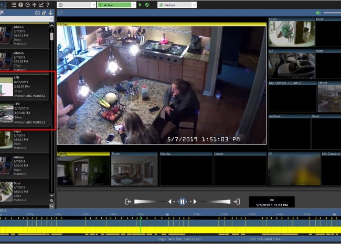Click the pop-out window icon above Kitchen
The width and height of the screenshot is (341, 244).
60,13
